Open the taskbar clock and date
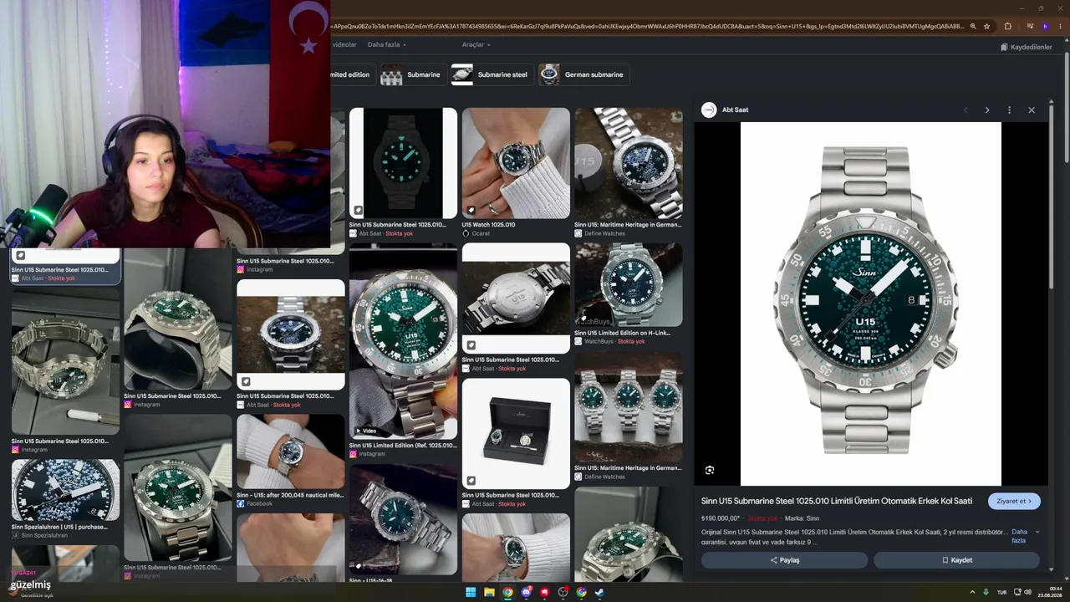 pos(1049,592)
